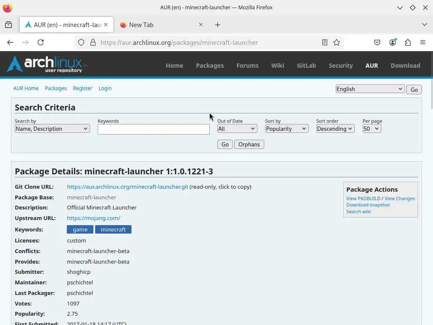Click the forward navigation arrow

click(25, 43)
